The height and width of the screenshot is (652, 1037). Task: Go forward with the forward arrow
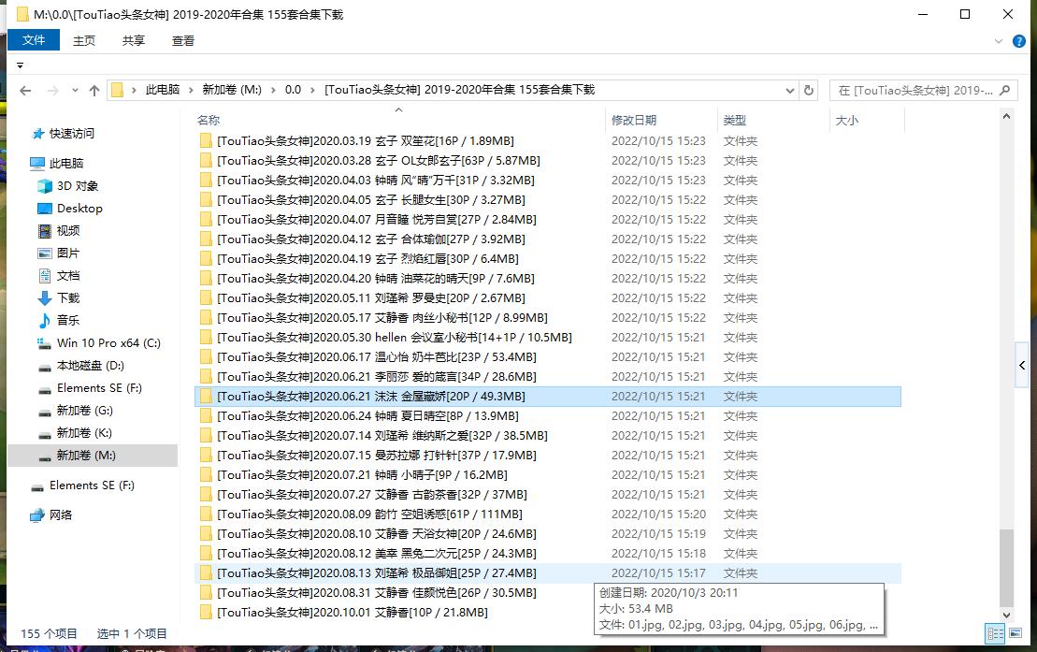pos(53,91)
